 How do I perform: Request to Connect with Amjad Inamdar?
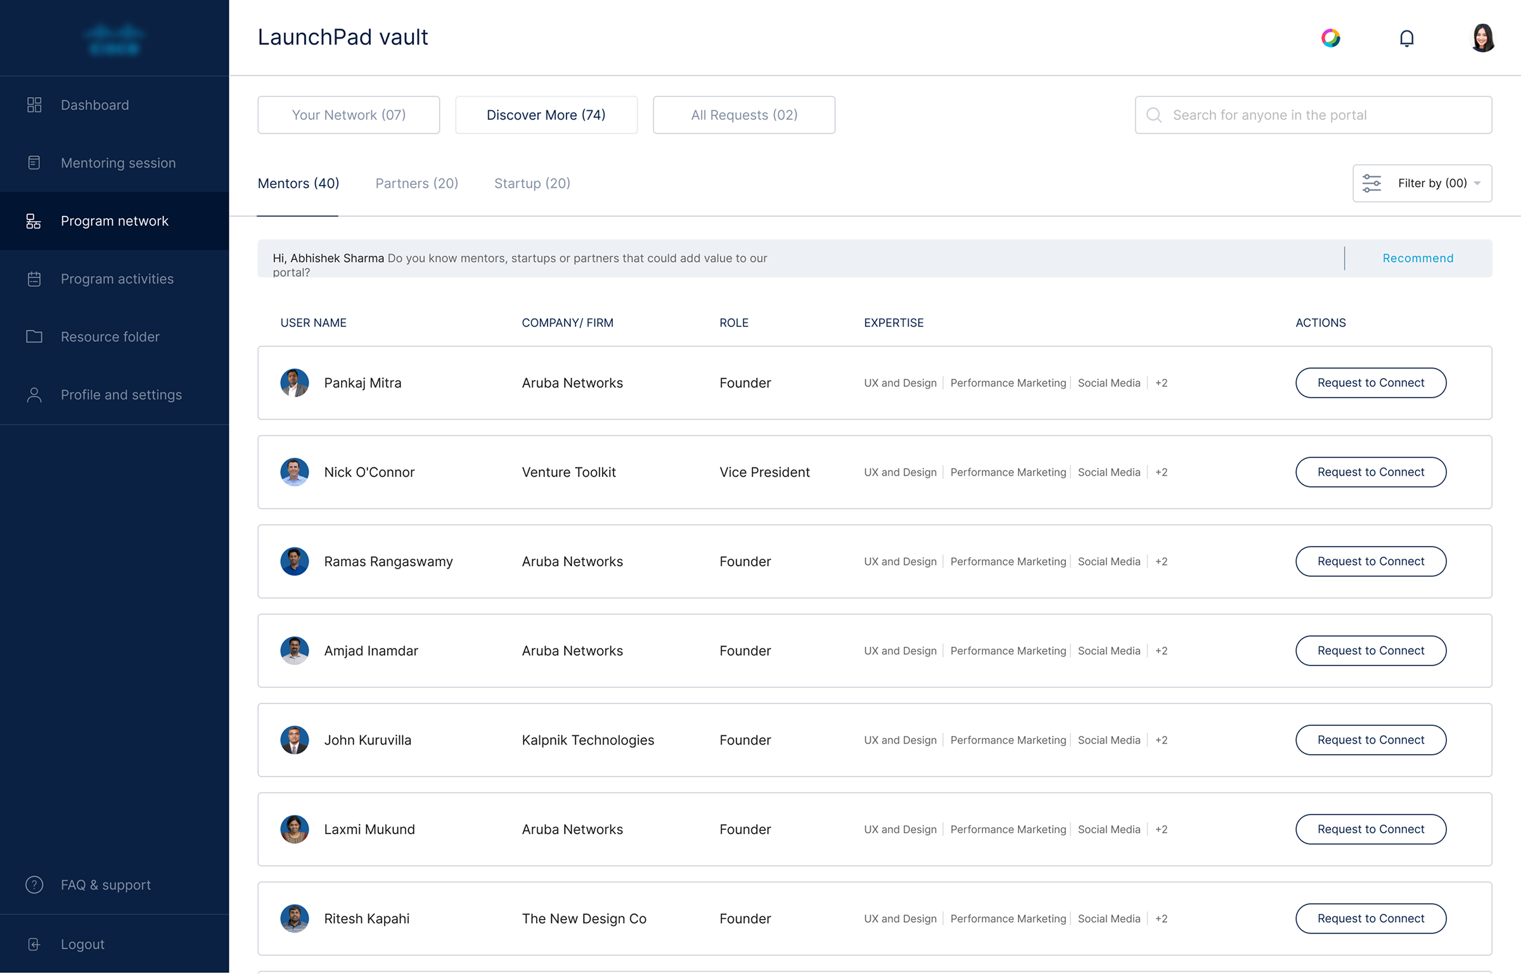pyautogui.click(x=1371, y=650)
